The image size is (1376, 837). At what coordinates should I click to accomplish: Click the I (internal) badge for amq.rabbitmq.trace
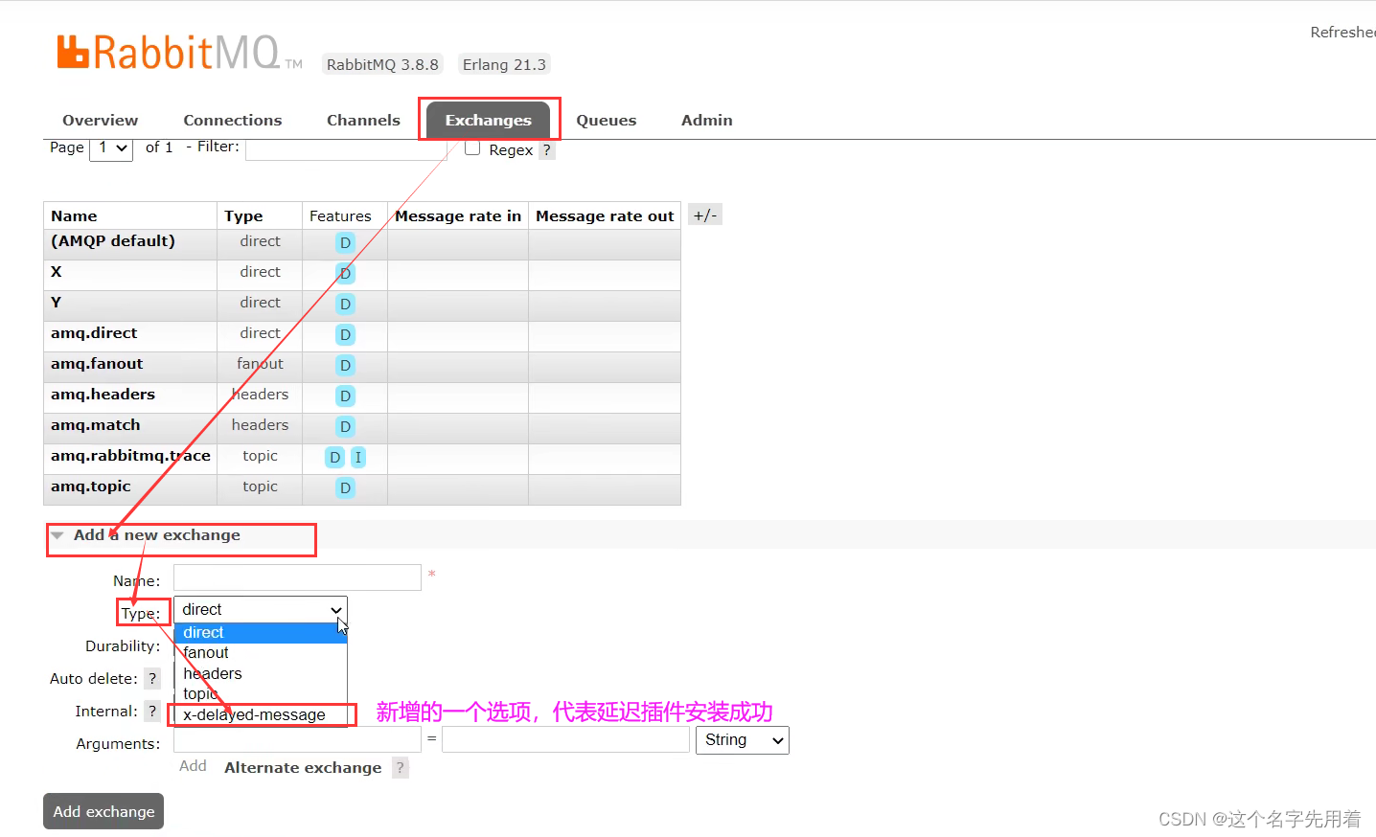[358, 457]
